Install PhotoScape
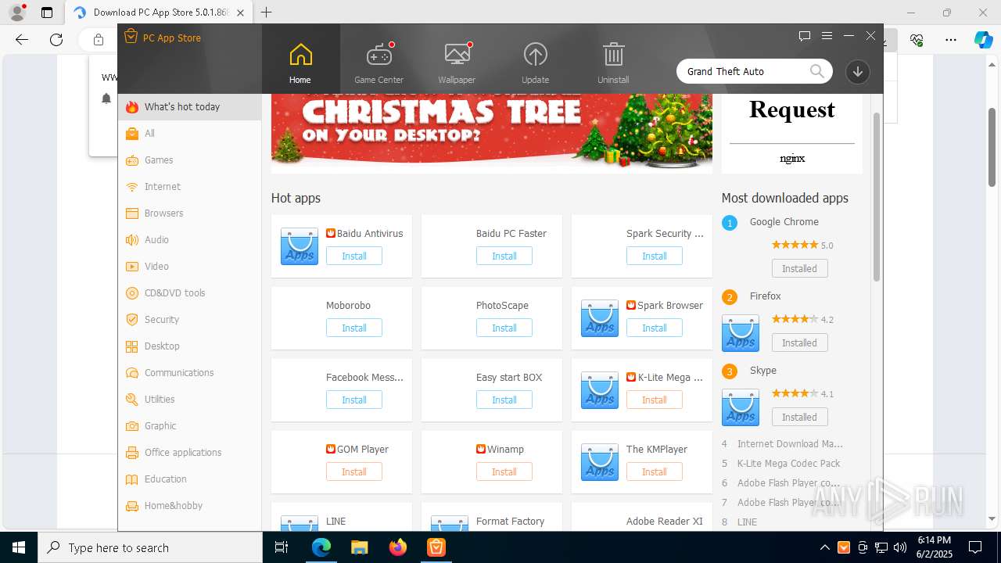This screenshot has height=563, width=1001. tap(504, 328)
